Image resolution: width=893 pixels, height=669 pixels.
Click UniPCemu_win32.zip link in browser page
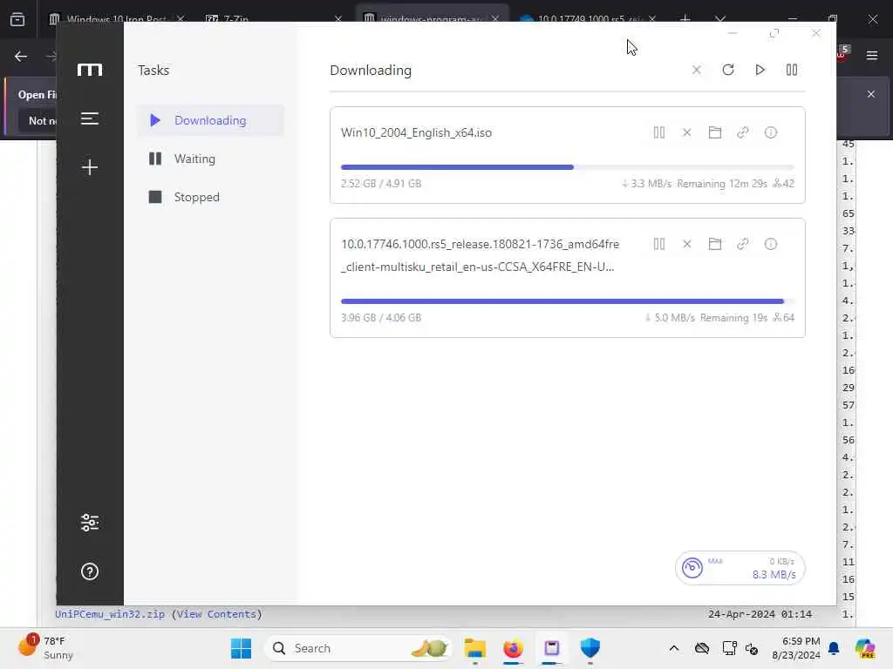pos(110,614)
